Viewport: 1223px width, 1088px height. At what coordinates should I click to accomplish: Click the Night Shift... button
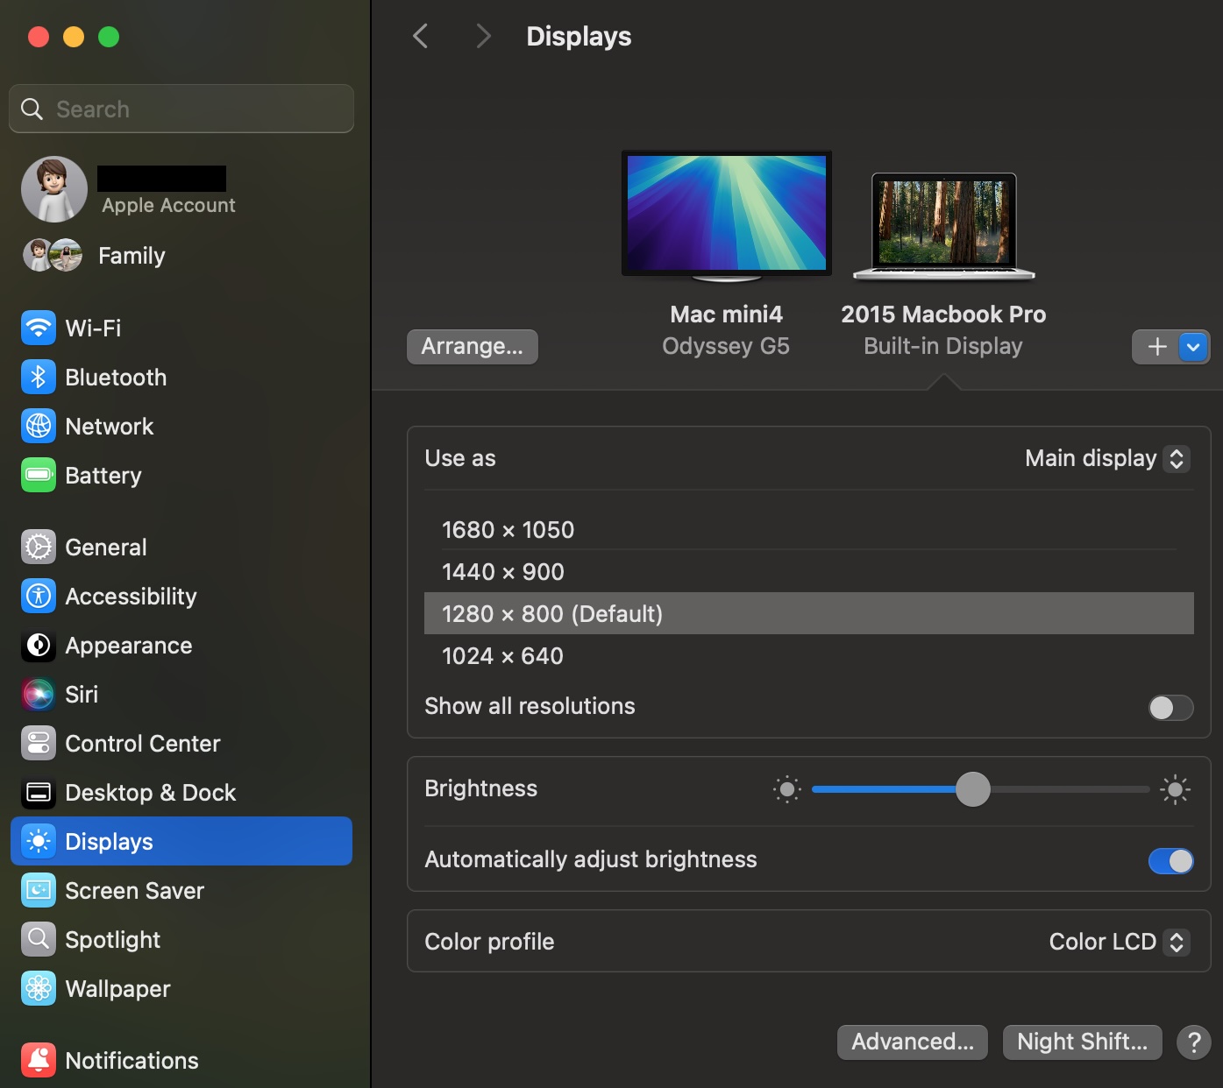1082,1042
